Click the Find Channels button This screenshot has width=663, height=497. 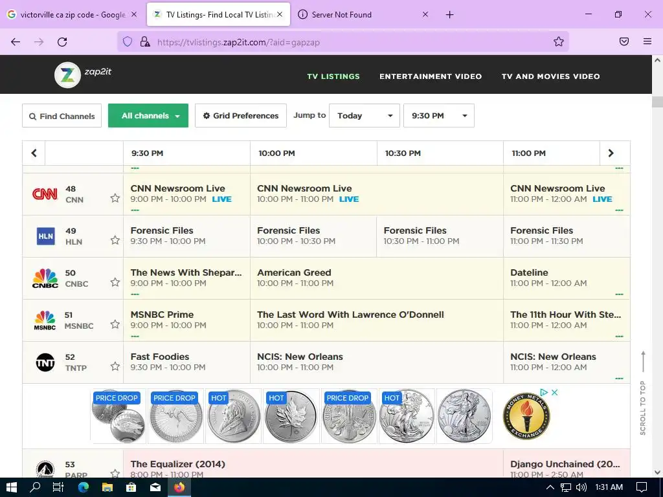click(x=62, y=116)
